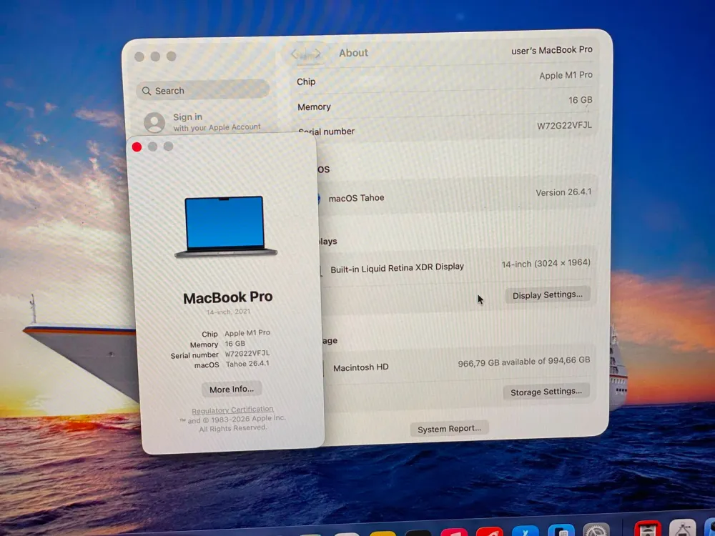Click "Apple M1 Pro" value in settings window
The width and height of the screenshot is (715, 536).
[566, 75]
